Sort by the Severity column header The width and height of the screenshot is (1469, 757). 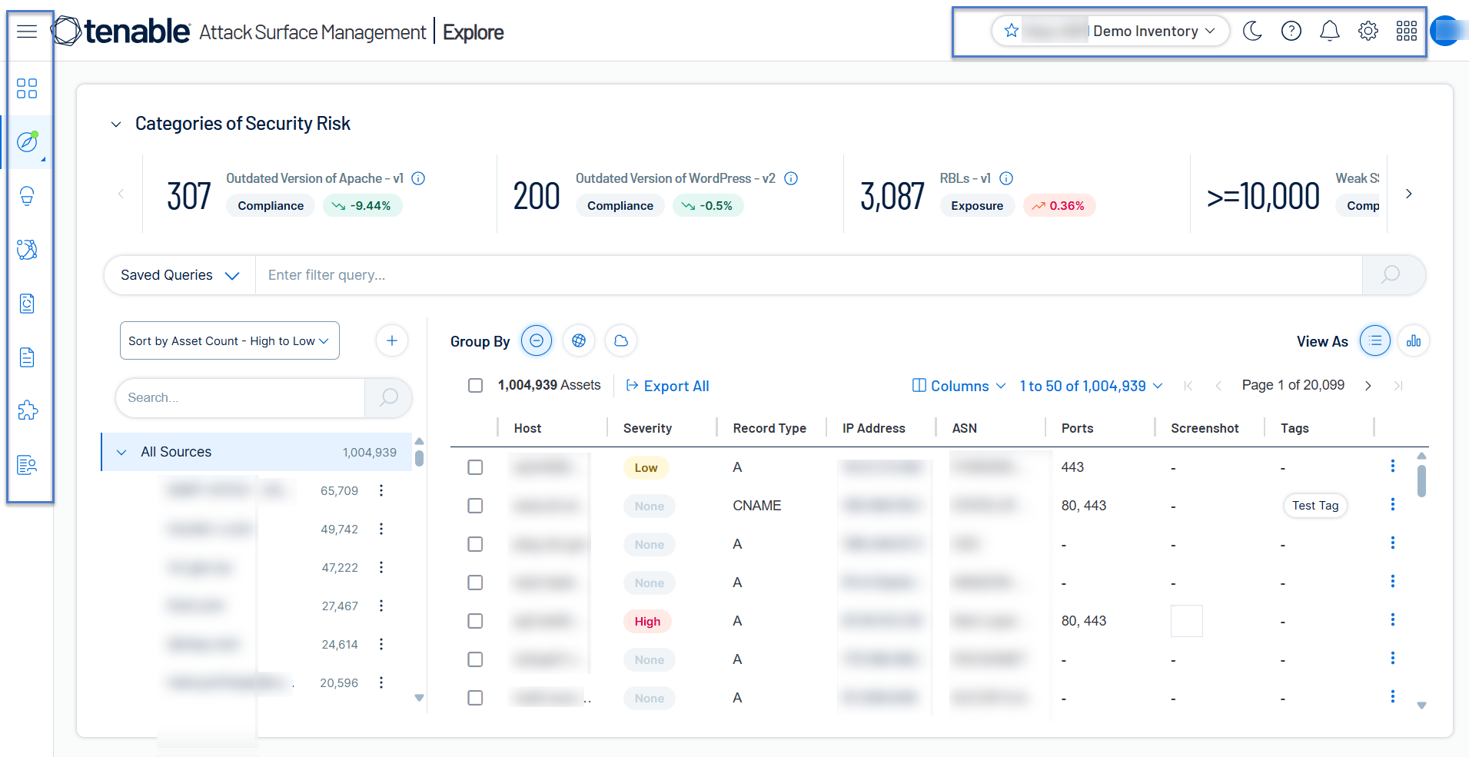[647, 428]
